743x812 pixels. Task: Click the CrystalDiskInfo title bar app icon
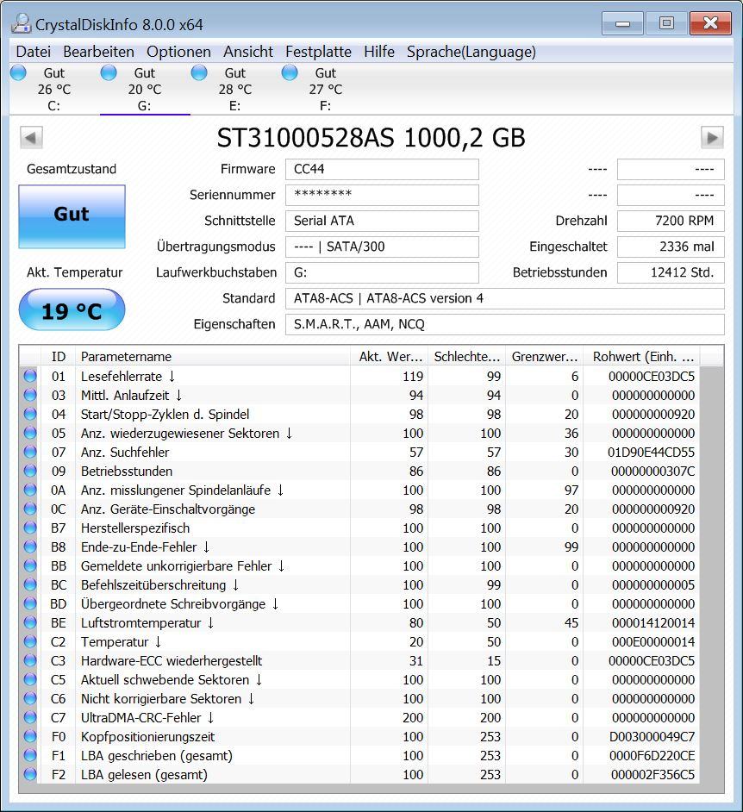click(x=22, y=23)
